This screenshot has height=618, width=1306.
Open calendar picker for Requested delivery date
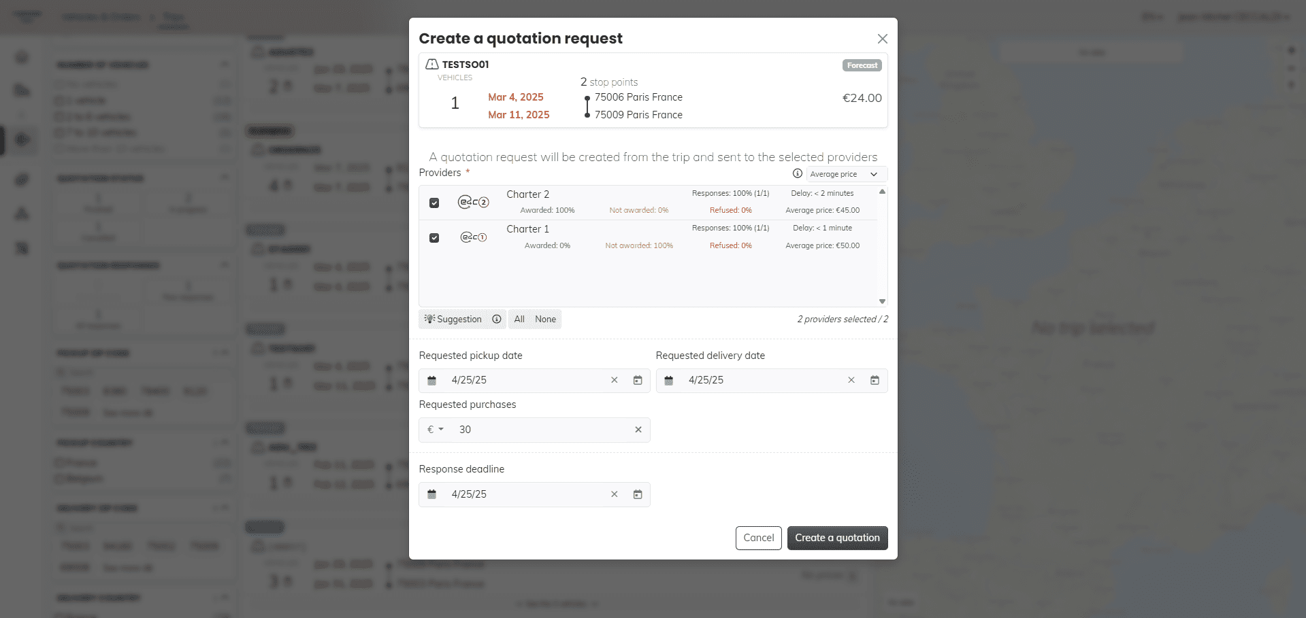point(875,381)
